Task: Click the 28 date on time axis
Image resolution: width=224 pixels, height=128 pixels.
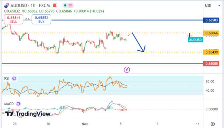Action: point(14,124)
